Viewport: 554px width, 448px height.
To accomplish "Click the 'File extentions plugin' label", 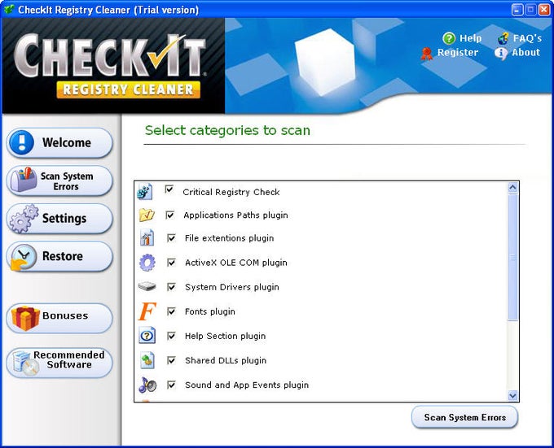I will (229, 238).
